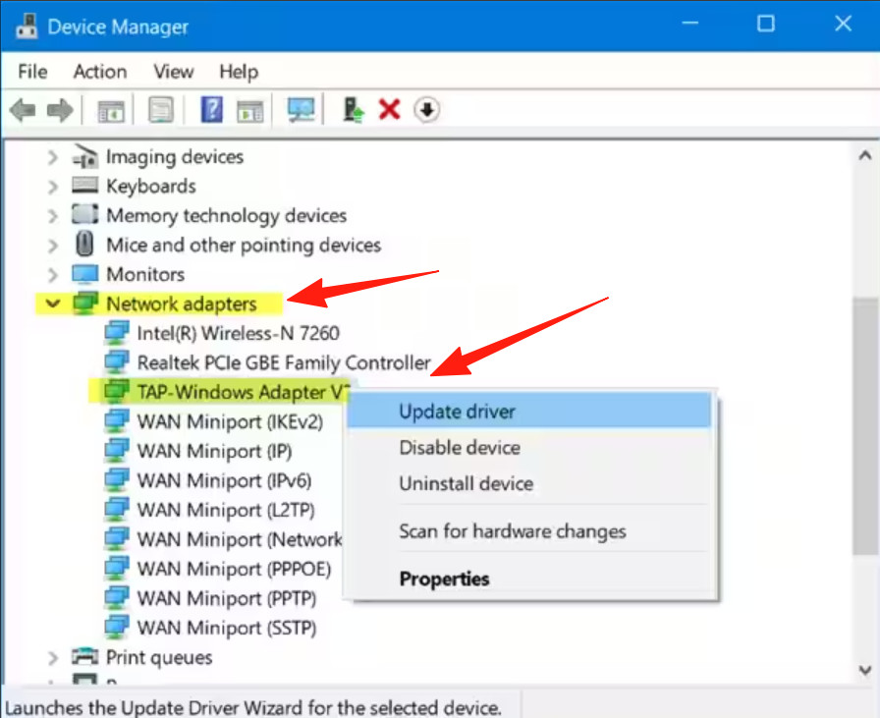Click the scrollbar down arrow
The image size is (880, 718).
click(865, 669)
